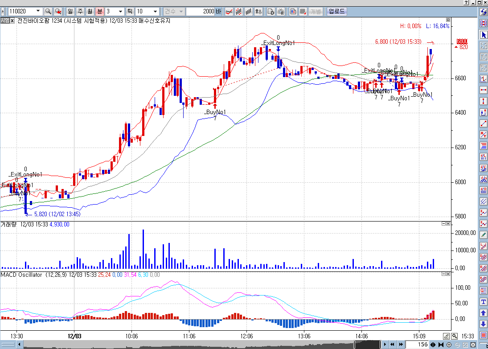Screen dimensions: 488x349
Task: Select the horizontal line drawing tool
Action: coord(483,90)
